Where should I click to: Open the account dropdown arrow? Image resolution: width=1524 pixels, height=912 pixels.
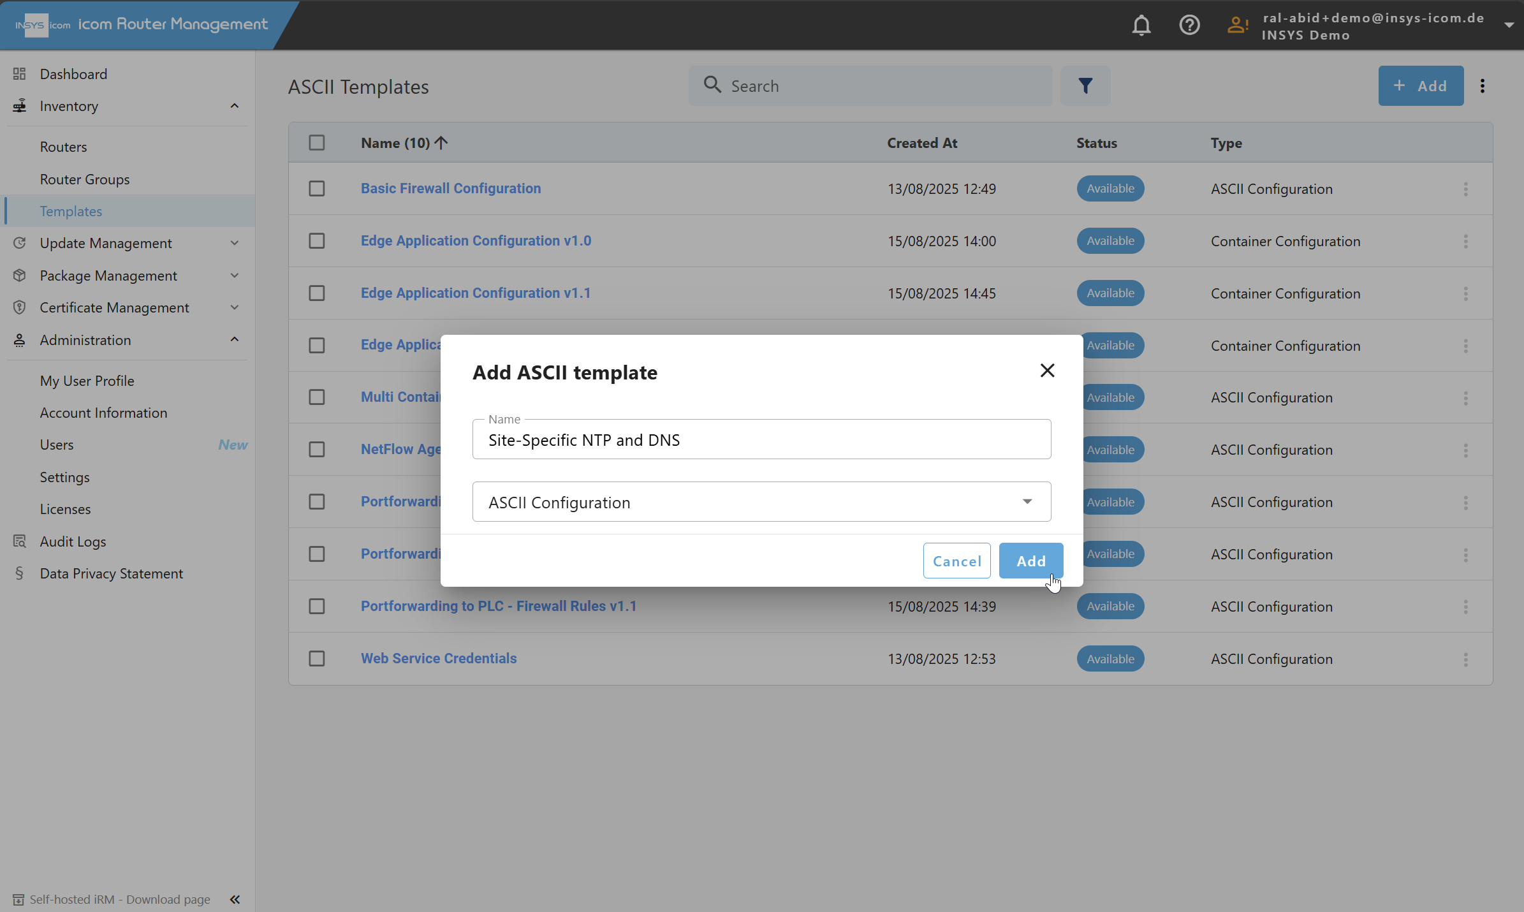(1509, 26)
